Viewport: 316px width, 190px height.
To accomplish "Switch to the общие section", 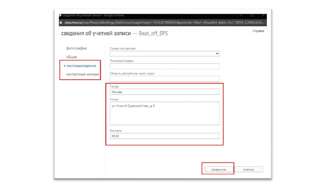I will tap(72, 57).
